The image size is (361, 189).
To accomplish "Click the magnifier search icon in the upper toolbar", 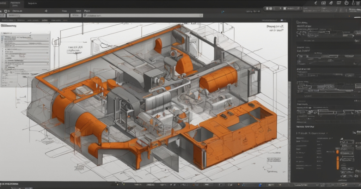I will (46, 11).
